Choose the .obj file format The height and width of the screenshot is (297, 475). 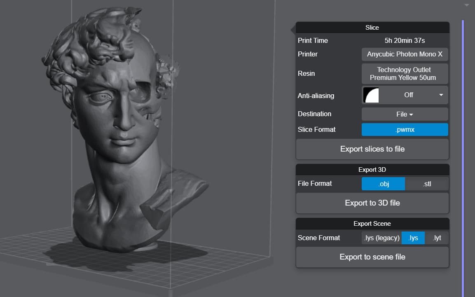(x=383, y=184)
